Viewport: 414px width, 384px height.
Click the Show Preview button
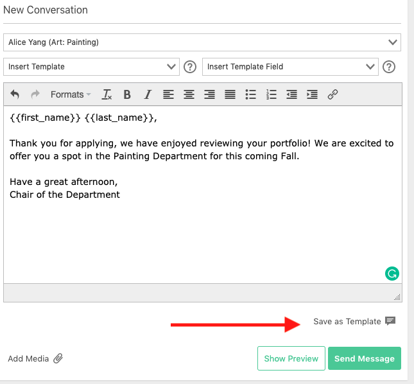(291, 358)
